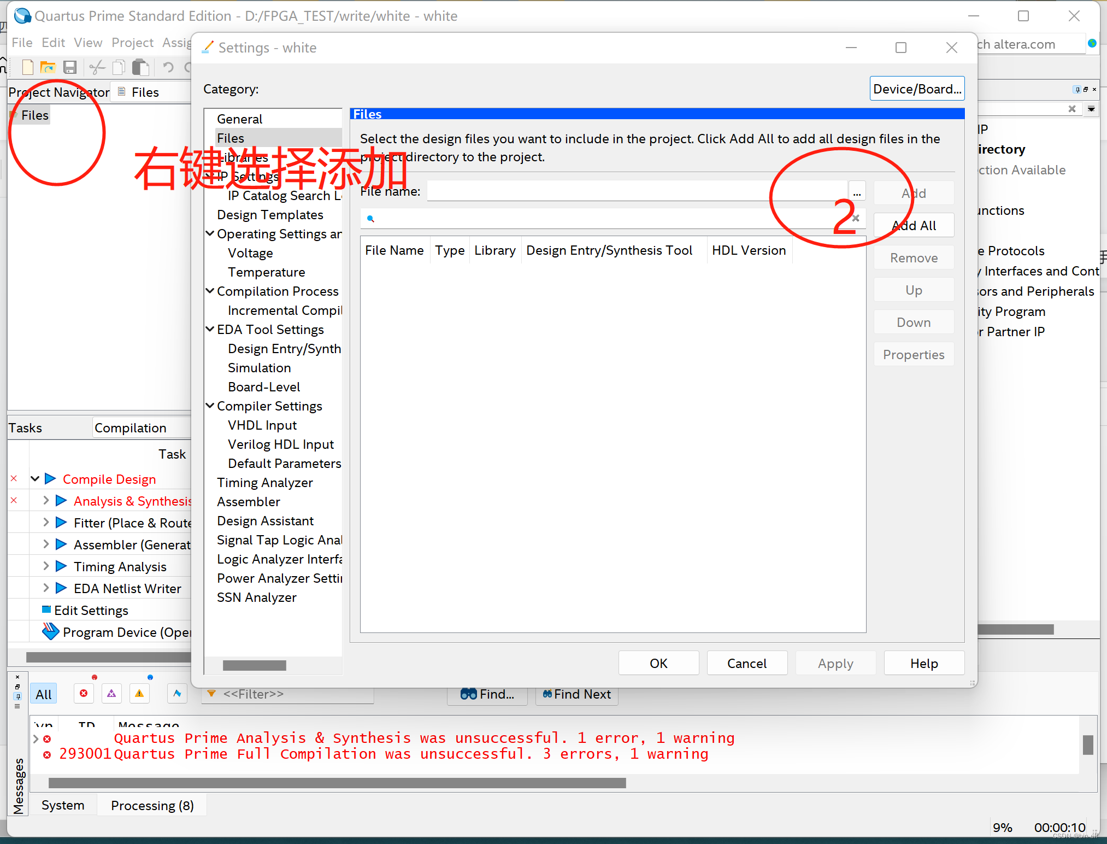Open the Project menu
This screenshot has width=1107, height=844.
132,43
